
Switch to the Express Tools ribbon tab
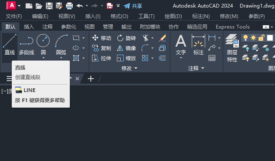pos(233,26)
